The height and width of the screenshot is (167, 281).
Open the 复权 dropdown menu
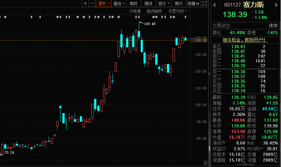tap(104, 3)
